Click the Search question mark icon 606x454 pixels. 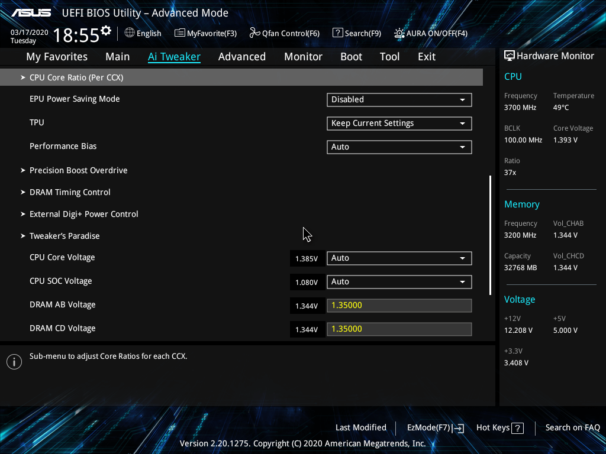coord(337,33)
